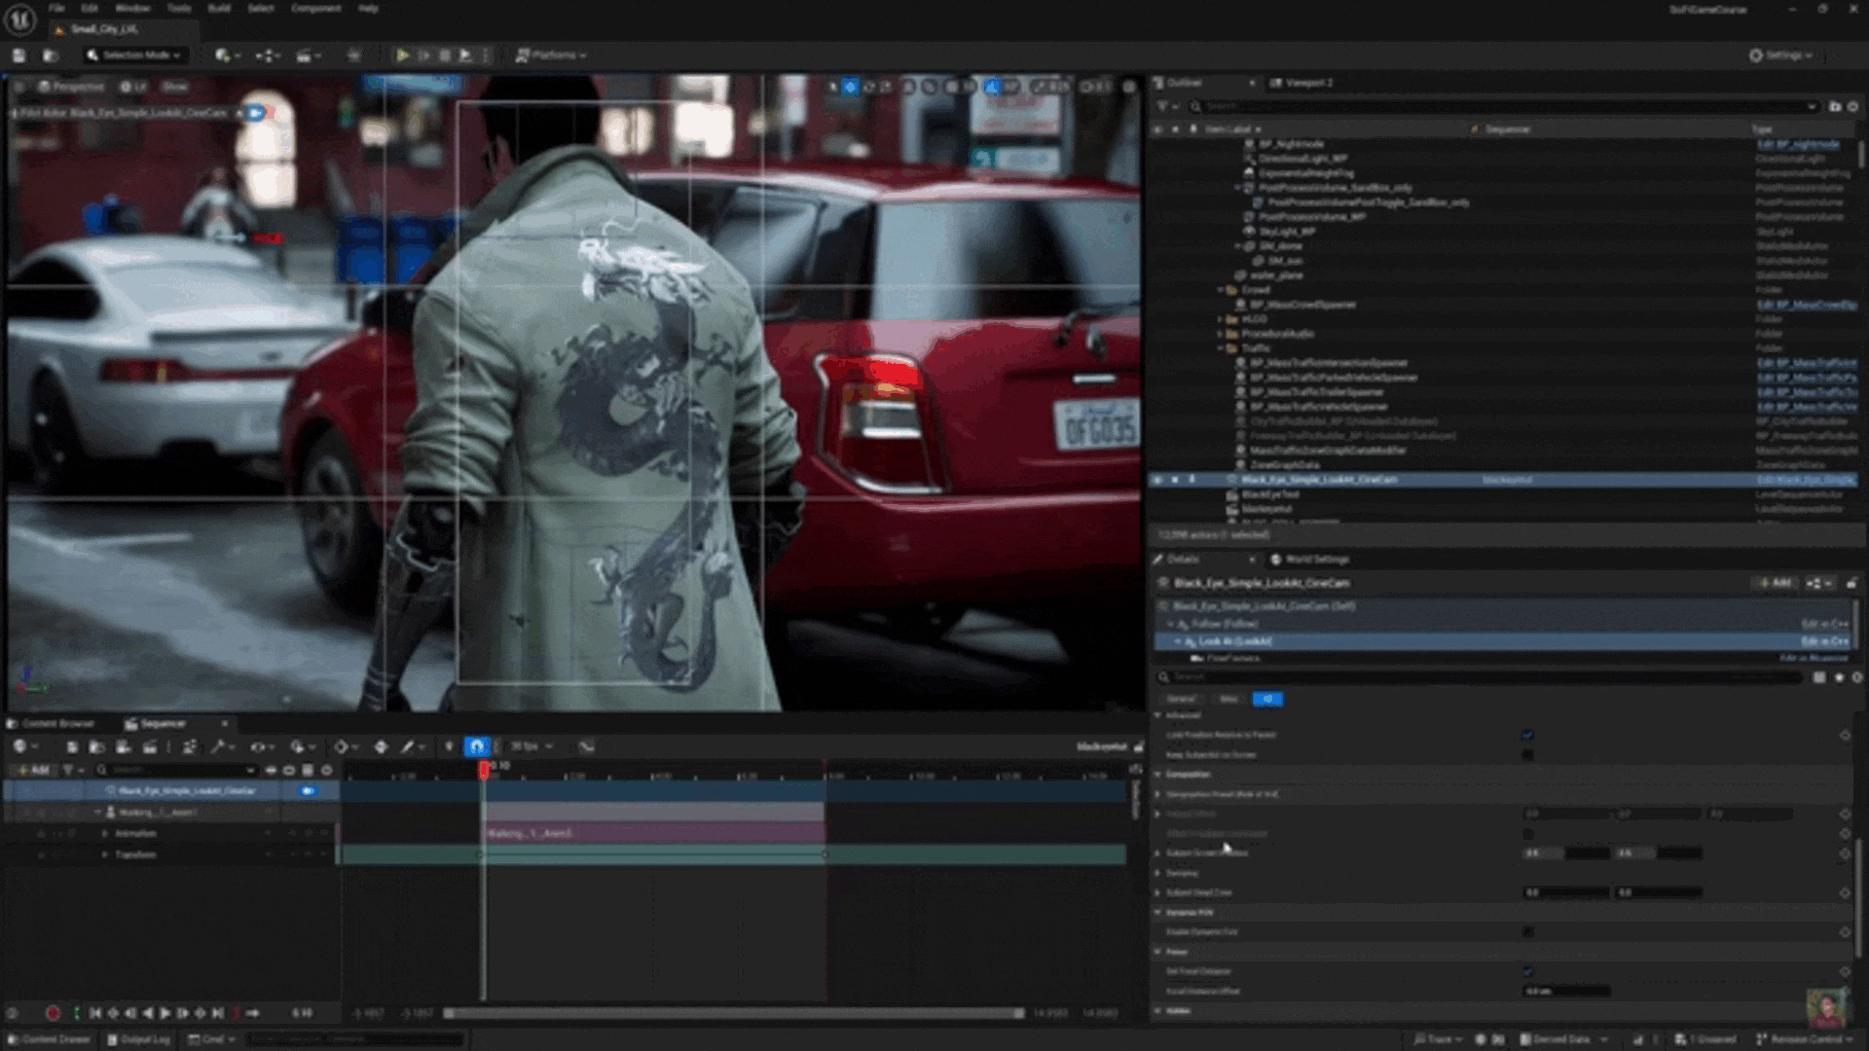Open the Selection Mode dropdown
Viewport: 1869px width, 1051px height.
point(134,55)
